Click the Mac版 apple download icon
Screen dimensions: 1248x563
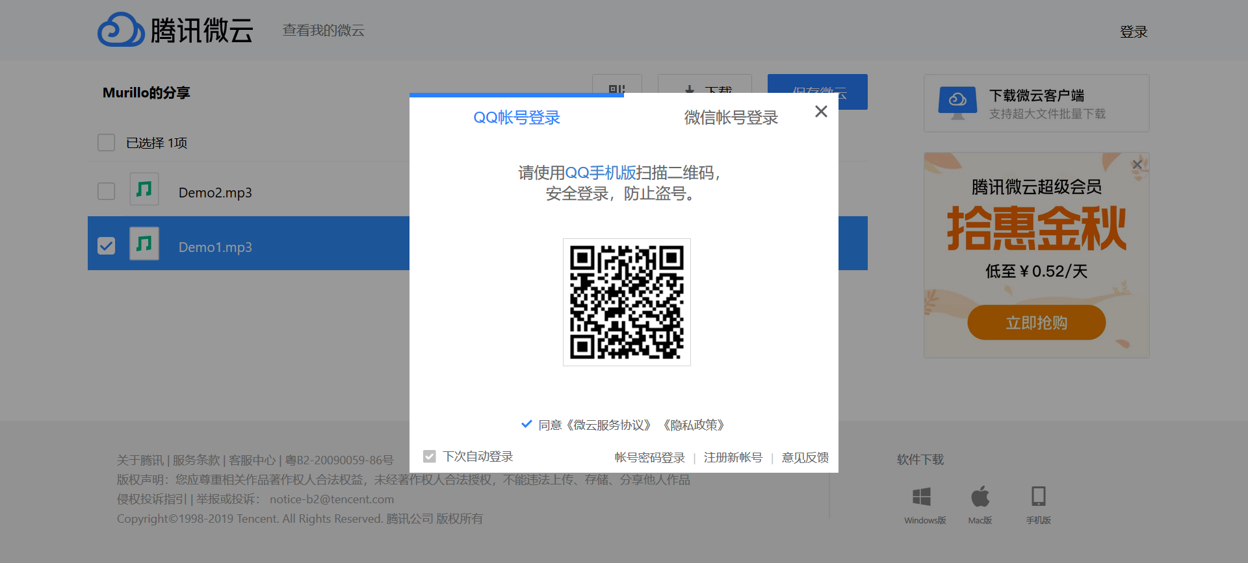[x=980, y=496]
